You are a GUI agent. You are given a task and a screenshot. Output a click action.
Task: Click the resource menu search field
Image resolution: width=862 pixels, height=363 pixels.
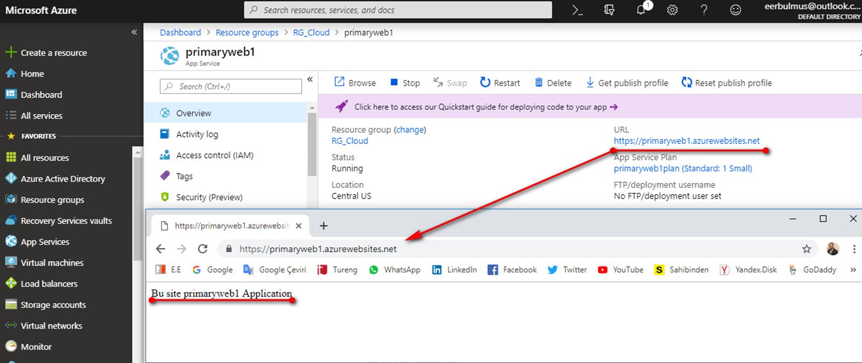pyautogui.click(x=230, y=86)
